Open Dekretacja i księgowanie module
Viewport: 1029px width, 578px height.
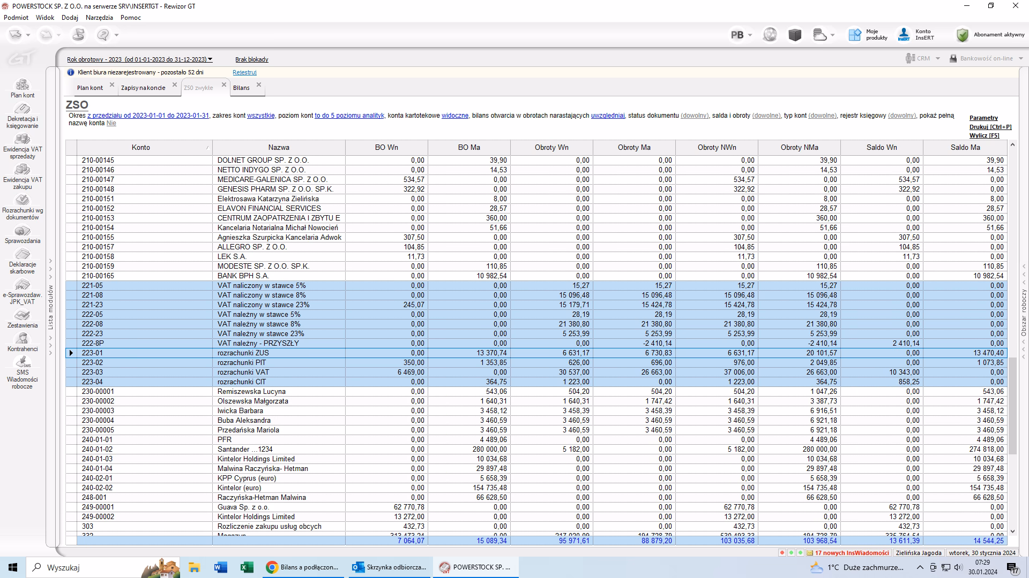coord(23,117)
